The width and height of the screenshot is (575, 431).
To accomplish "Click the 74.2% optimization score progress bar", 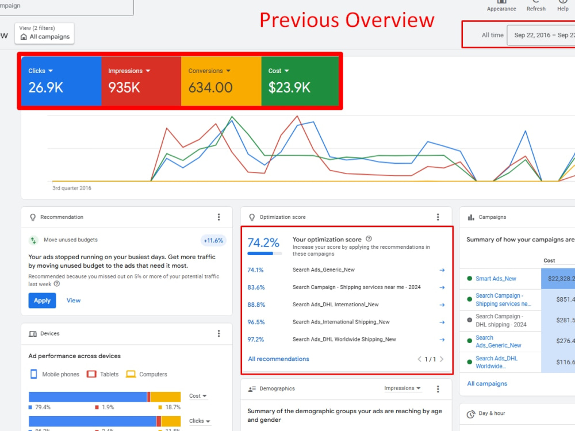I will click(264, 253).
